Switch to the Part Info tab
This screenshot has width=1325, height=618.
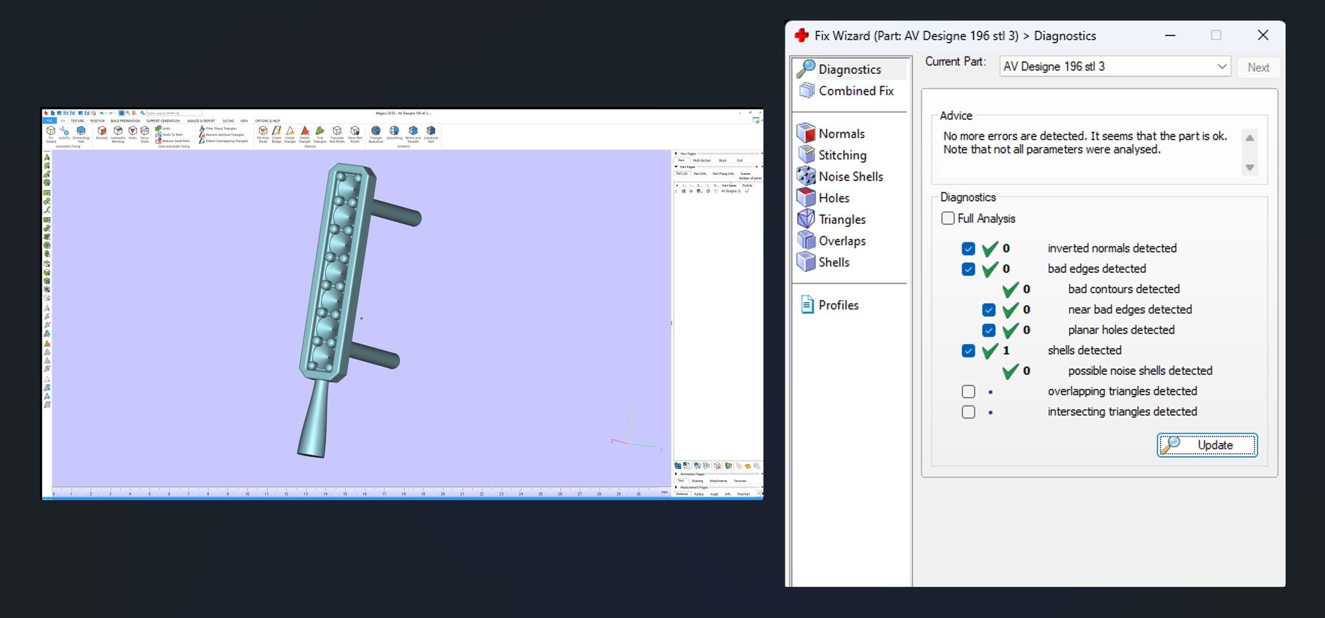(700, 174)
